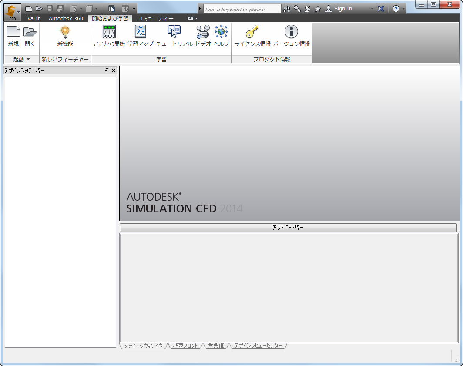Select the 収束プロット output tab
This screenshot has height=366, width=463.
[x=185, y=346]
